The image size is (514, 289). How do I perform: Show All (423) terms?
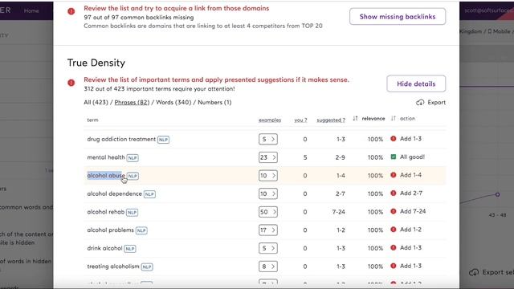(x=96, y=102)
